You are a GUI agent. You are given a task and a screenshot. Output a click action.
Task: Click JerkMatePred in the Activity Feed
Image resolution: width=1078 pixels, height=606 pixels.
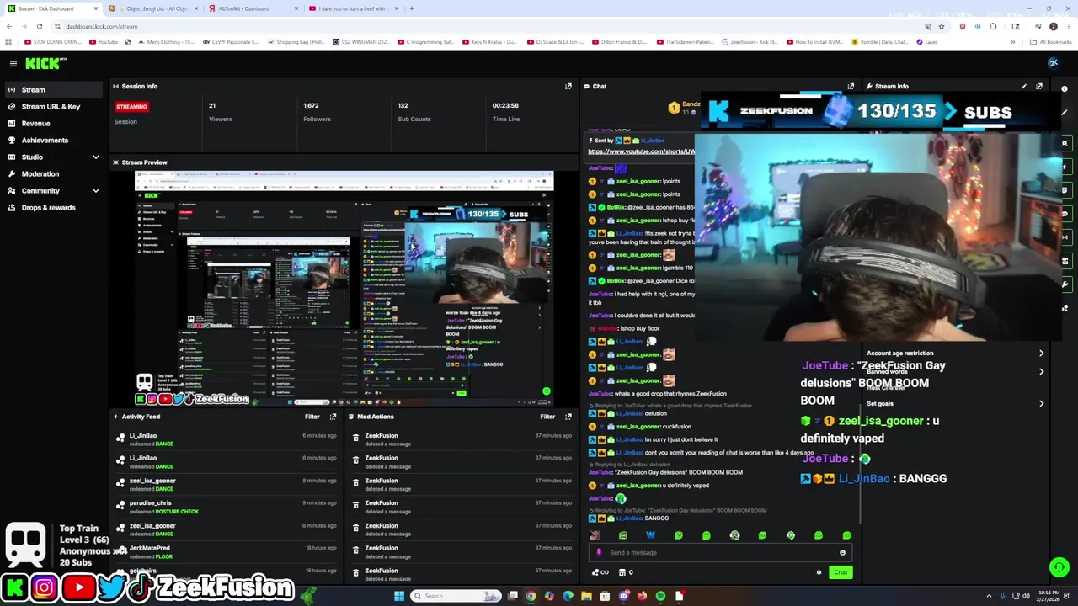point(150,548)
